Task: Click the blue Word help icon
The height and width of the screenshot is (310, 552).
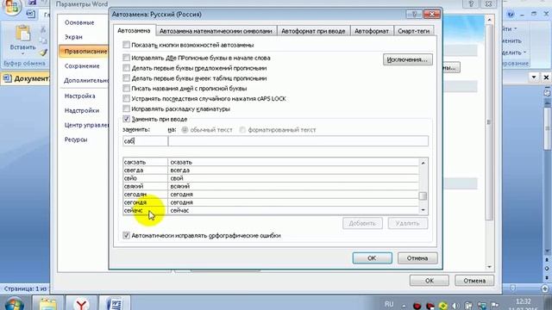Action: pyautogui.click(x=511, y=15)
